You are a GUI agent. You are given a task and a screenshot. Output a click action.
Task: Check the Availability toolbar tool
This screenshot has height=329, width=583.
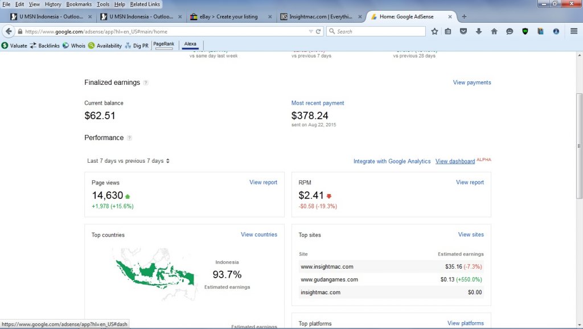click(105, 46)
